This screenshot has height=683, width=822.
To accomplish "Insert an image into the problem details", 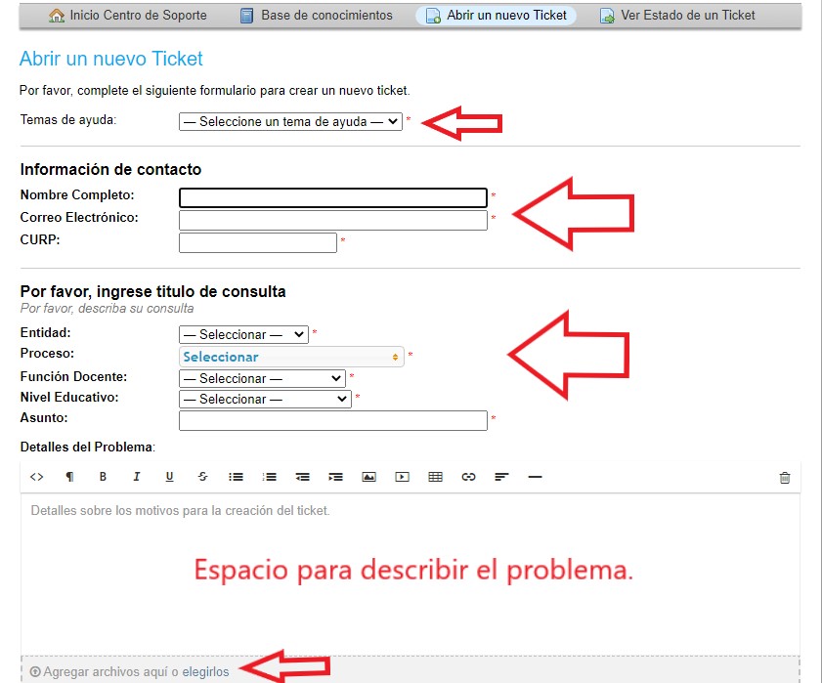I will [x=369, y=477].
